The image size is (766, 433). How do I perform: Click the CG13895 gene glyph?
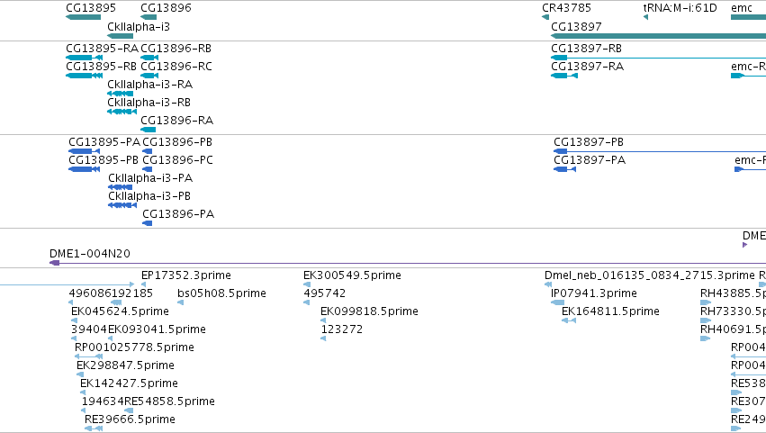coord(83,17)
